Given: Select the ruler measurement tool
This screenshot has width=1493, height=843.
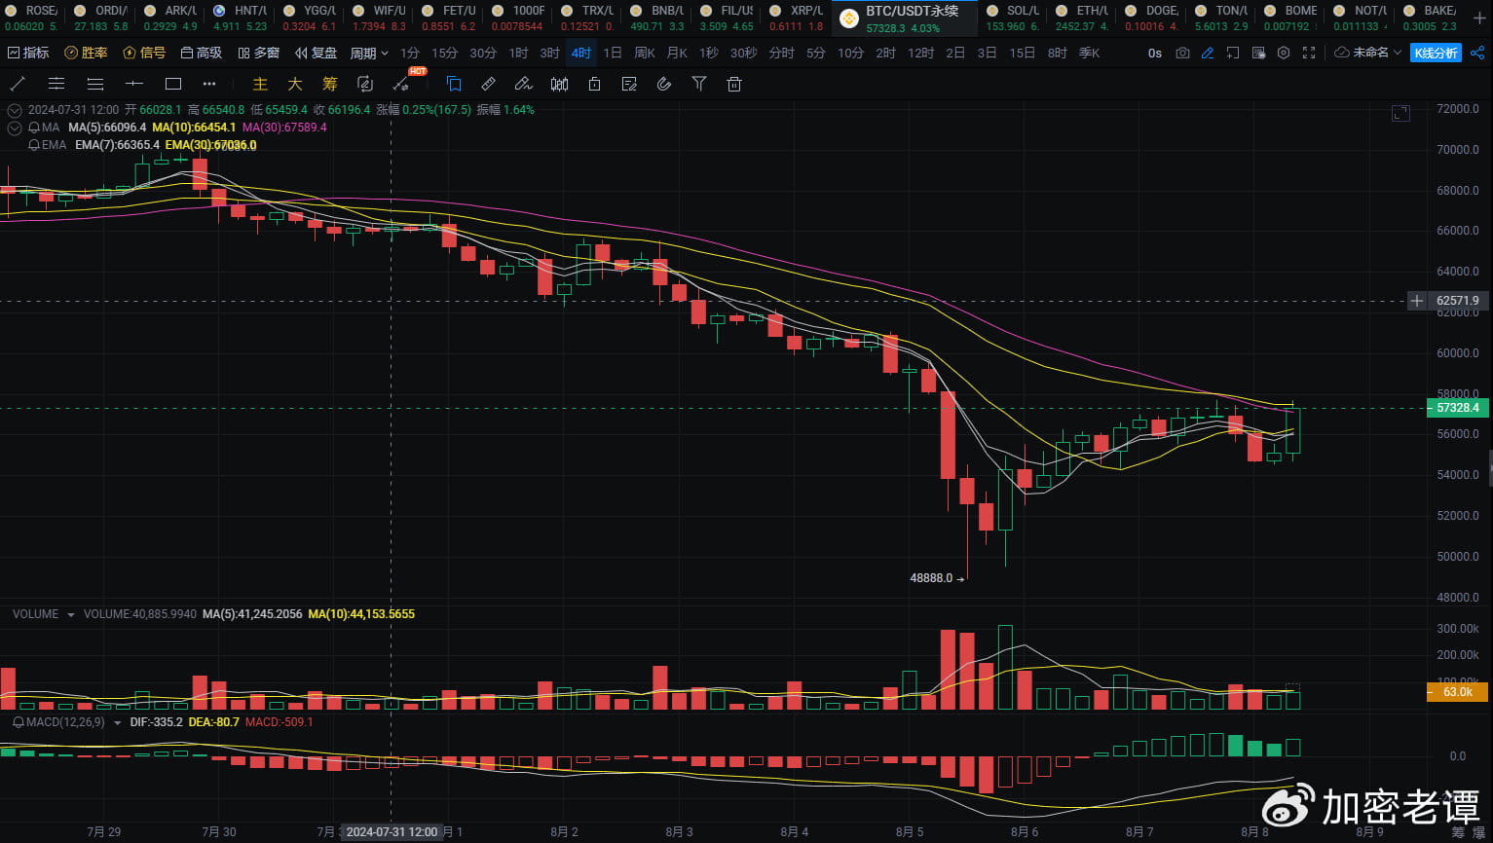Looking at the screenshot, I should point(489,85).
